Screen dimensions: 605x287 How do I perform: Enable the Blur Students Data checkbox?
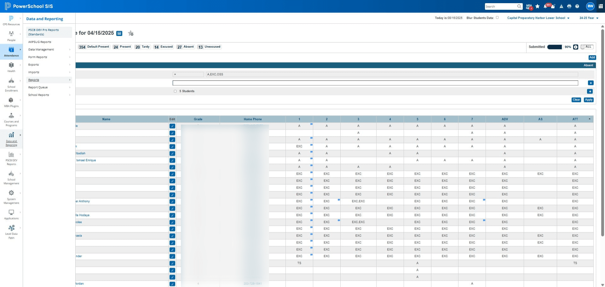click(x=497, y=18)
